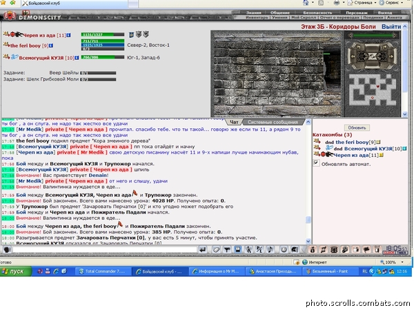Click private message icon before Всемогущий КУЗЯ in list

point(317,147)
